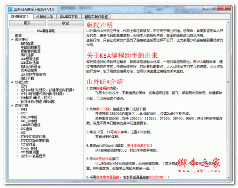Image resolution: width=238 pixels, height=188 pixels.
Task: Select the SYSTICK滴答定时器 tree item
Action: (x=35, y=141)
